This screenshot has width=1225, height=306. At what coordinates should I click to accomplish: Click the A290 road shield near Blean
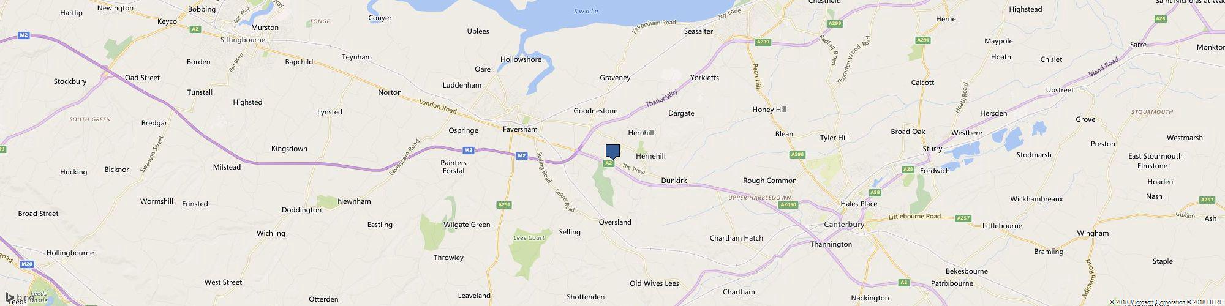click(x=797, y=155)
